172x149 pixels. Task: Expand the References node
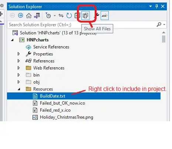pyautogui.click(x=18, y=61)
